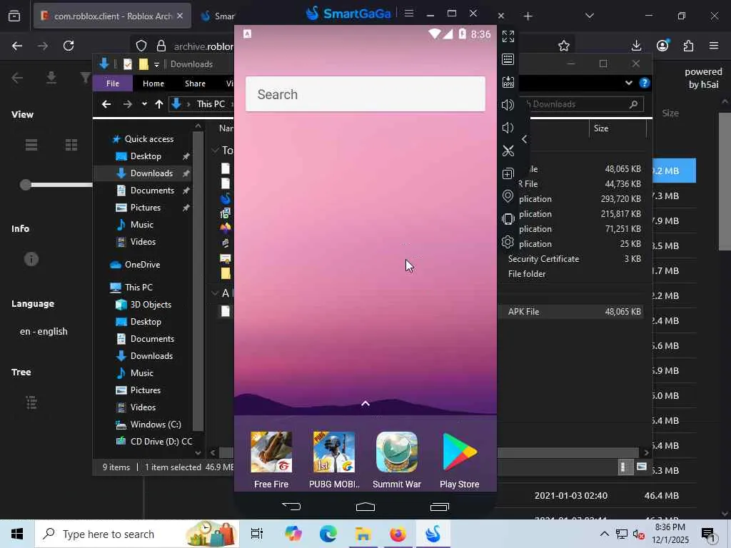The image size is (731, 548).
Task: Select This PC in Explorer navigation tree
Action: tap(131, 287)
